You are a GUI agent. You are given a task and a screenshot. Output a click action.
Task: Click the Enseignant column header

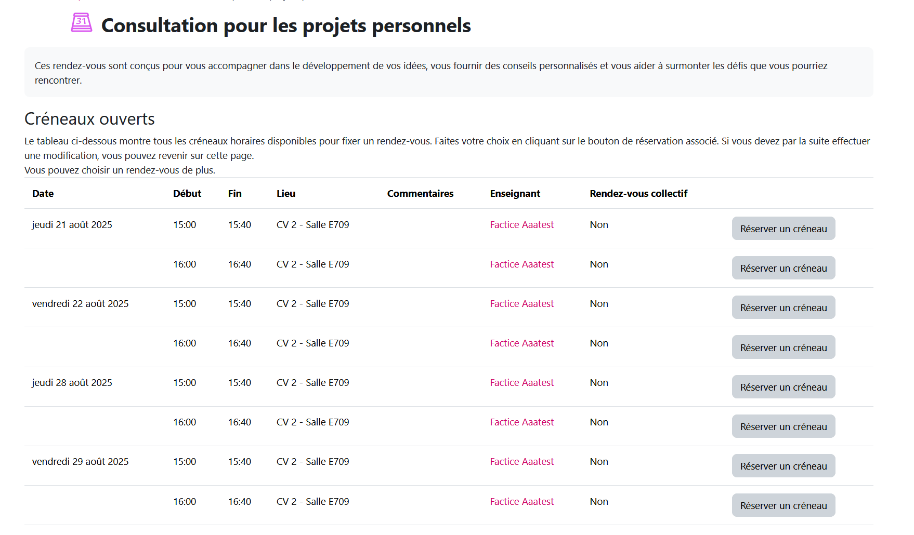point(515,194)
